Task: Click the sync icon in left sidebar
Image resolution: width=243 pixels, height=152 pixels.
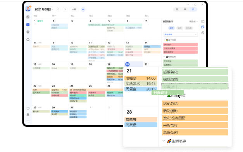Action: click(28, 108)
